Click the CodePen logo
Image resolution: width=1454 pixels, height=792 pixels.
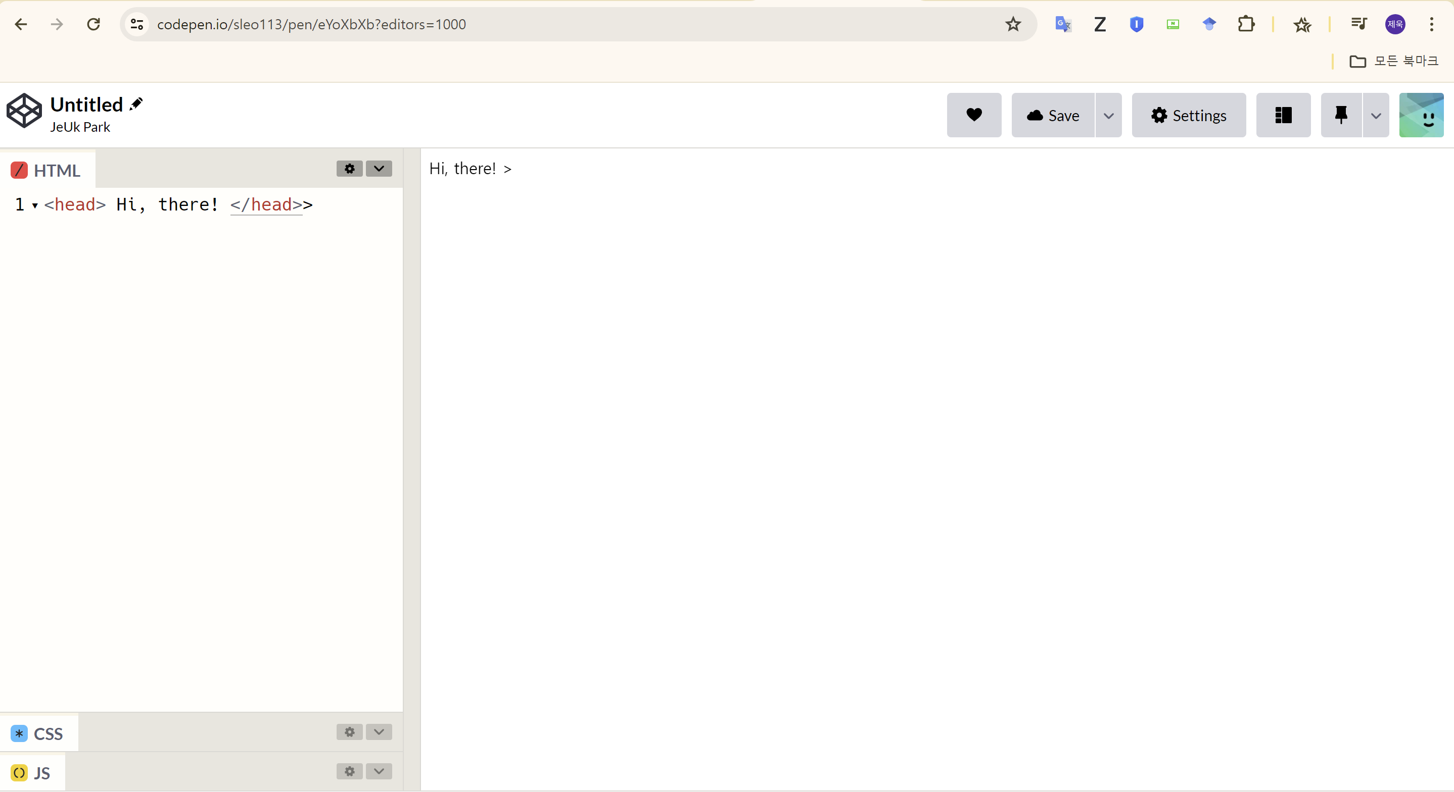click(x=24, y=111)
